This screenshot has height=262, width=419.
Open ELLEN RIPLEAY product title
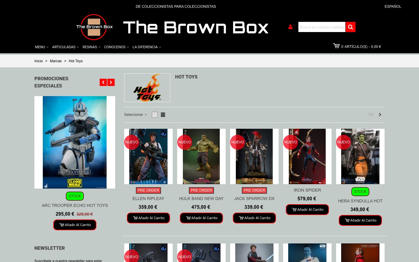148,199
